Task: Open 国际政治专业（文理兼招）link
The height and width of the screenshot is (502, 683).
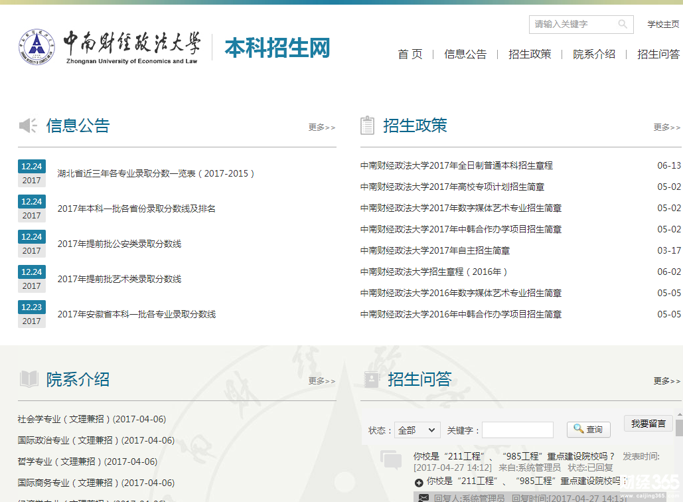Action: pos(96,440)
